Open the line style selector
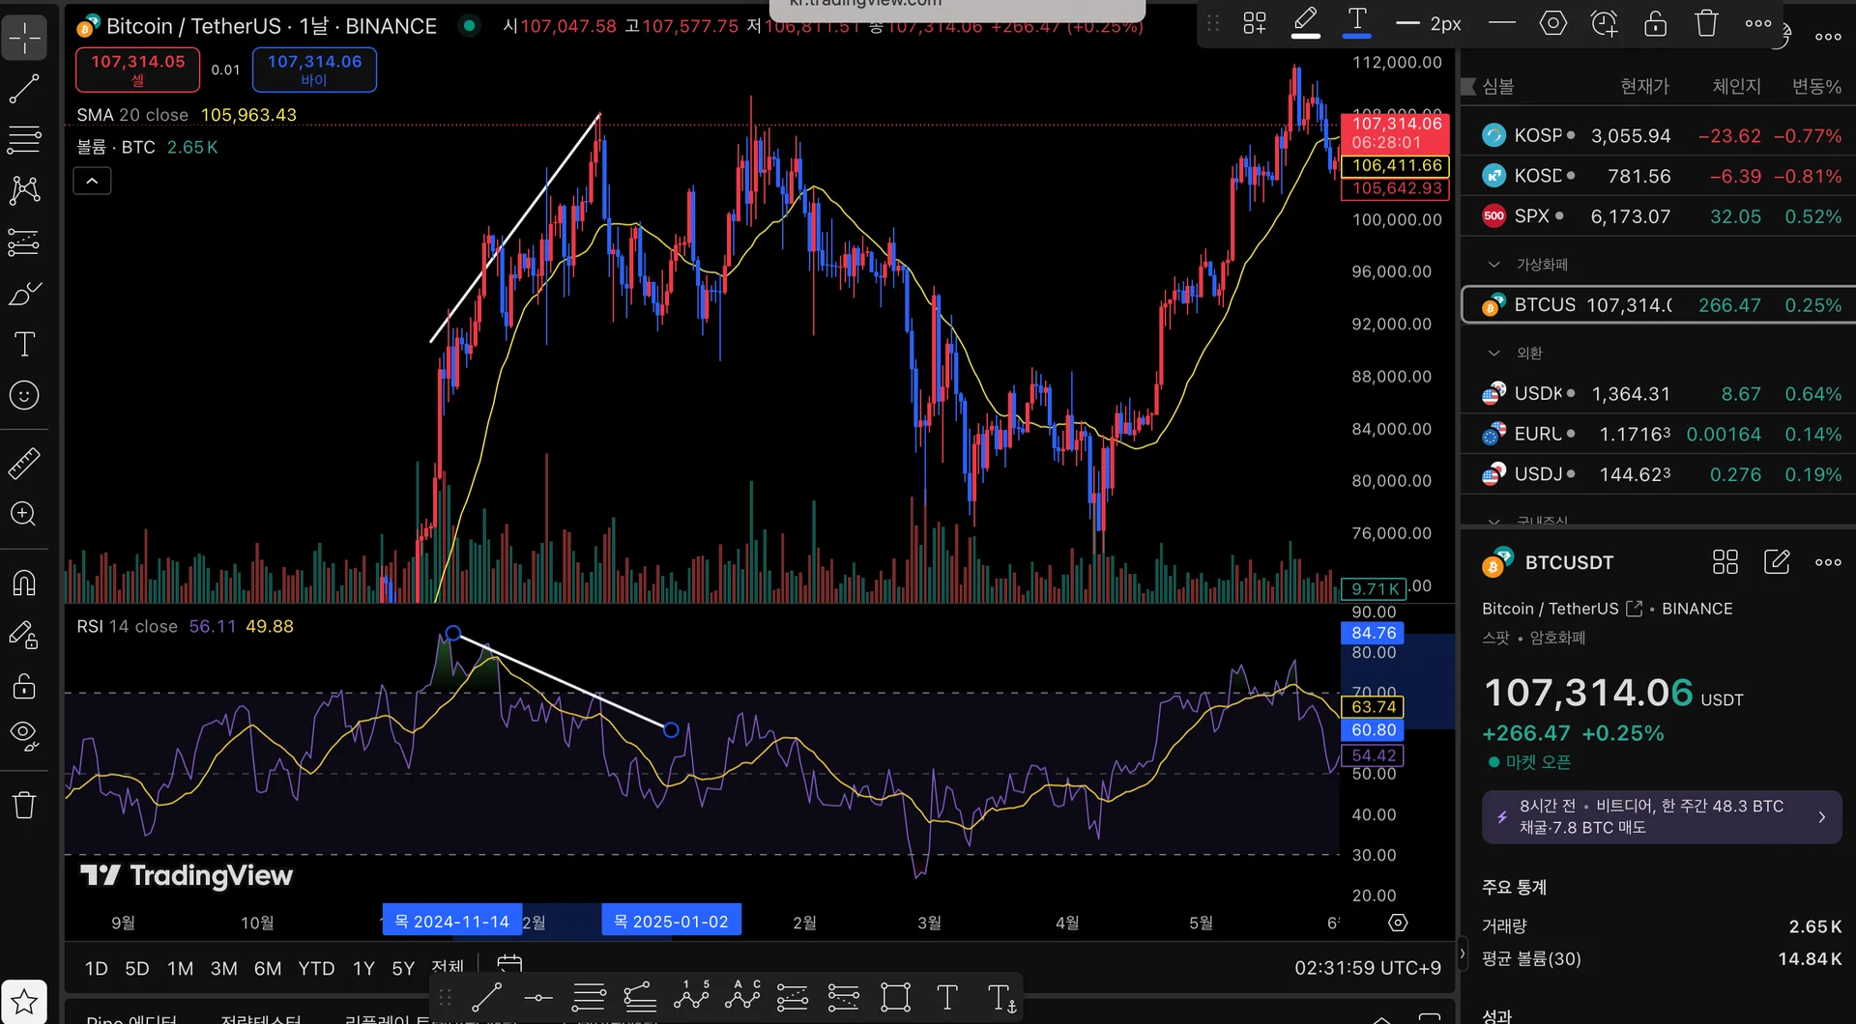This screenshot has height=1024, width=1856. coord(1502,23)
